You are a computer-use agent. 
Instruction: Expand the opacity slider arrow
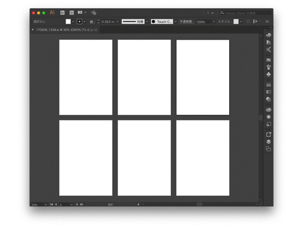(214, 21)
